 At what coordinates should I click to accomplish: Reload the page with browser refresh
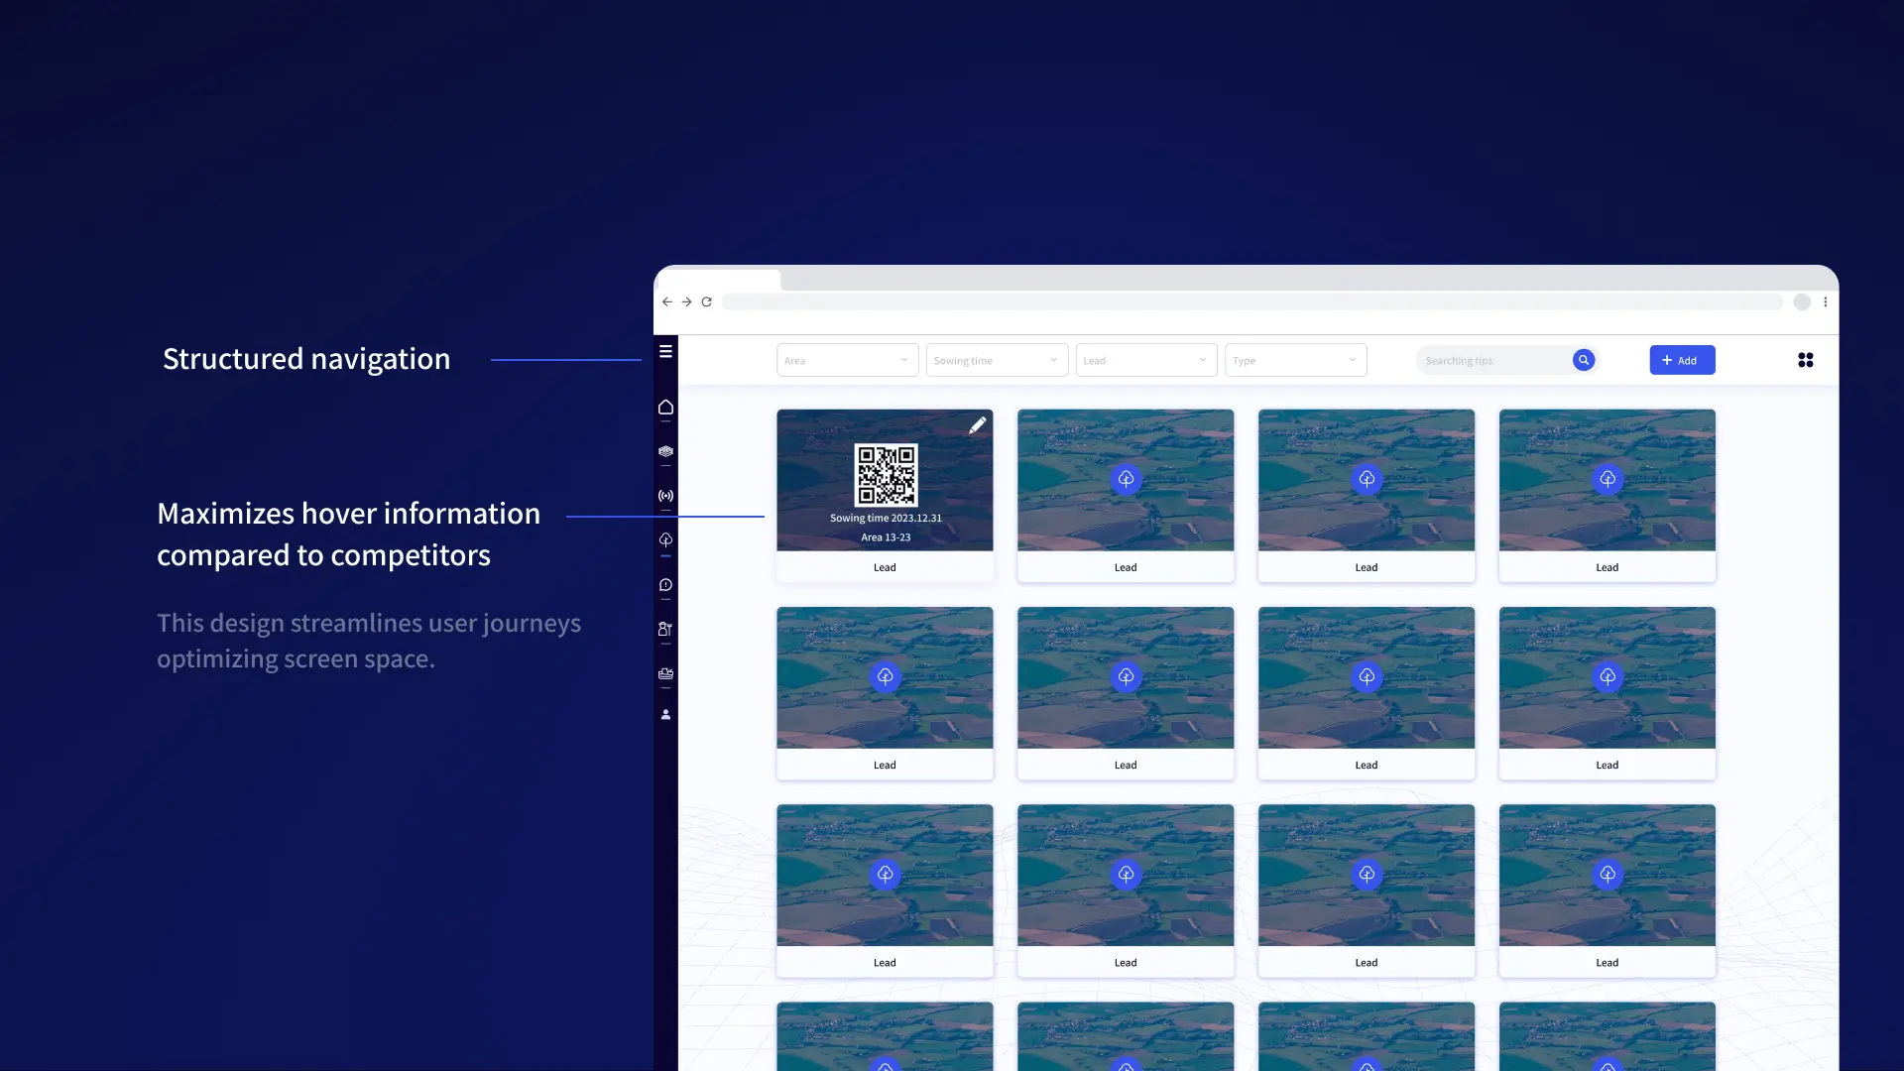706,301
